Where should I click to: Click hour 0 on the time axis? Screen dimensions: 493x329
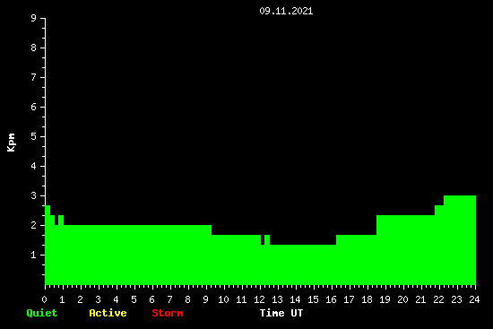(44, 299)
